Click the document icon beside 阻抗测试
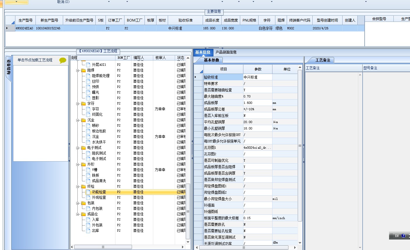 88,153
